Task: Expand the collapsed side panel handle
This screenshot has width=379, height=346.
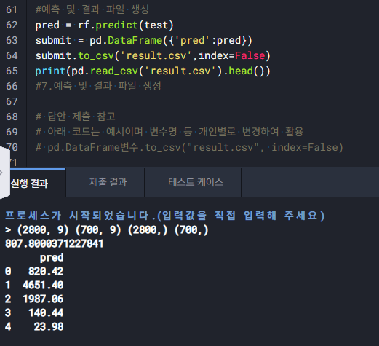Action: 4,173
